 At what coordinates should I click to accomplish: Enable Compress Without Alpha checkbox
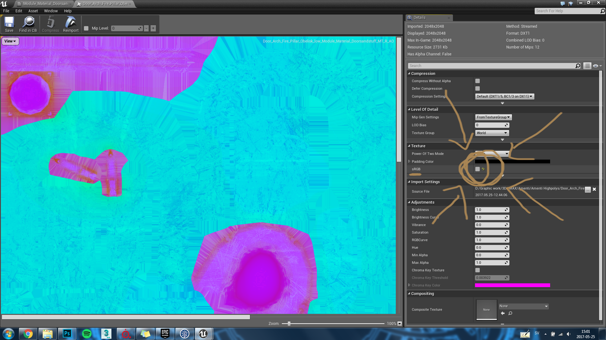(x=478, y=81)
